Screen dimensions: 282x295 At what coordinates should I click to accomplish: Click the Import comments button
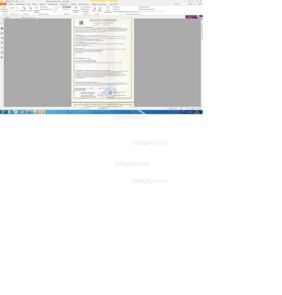[116, 7]
